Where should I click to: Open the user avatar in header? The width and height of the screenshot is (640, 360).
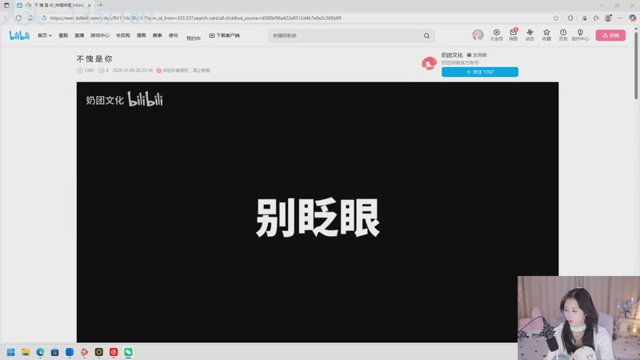pos(478,34)
